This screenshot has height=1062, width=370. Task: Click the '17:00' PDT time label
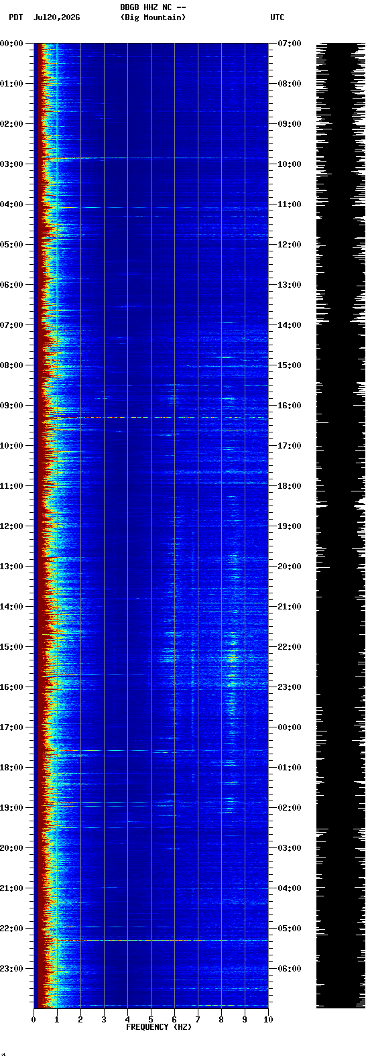coord(11,727)
